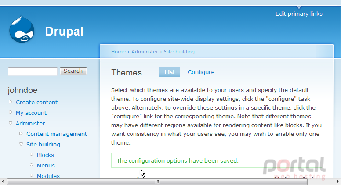This screenshot has height=185, width=341.
Task: Open the Blocks menu item
Action: point(45,155)
